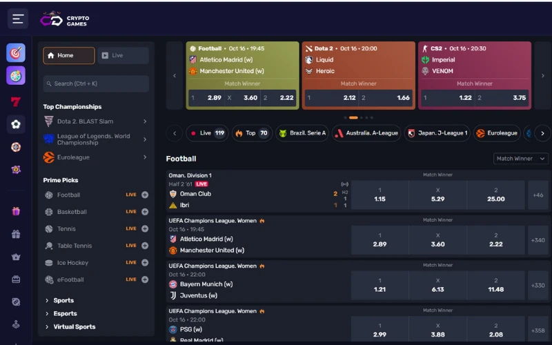Click the Search (Ctrl + K) field

pyautogui.click(x=96, y=83)
